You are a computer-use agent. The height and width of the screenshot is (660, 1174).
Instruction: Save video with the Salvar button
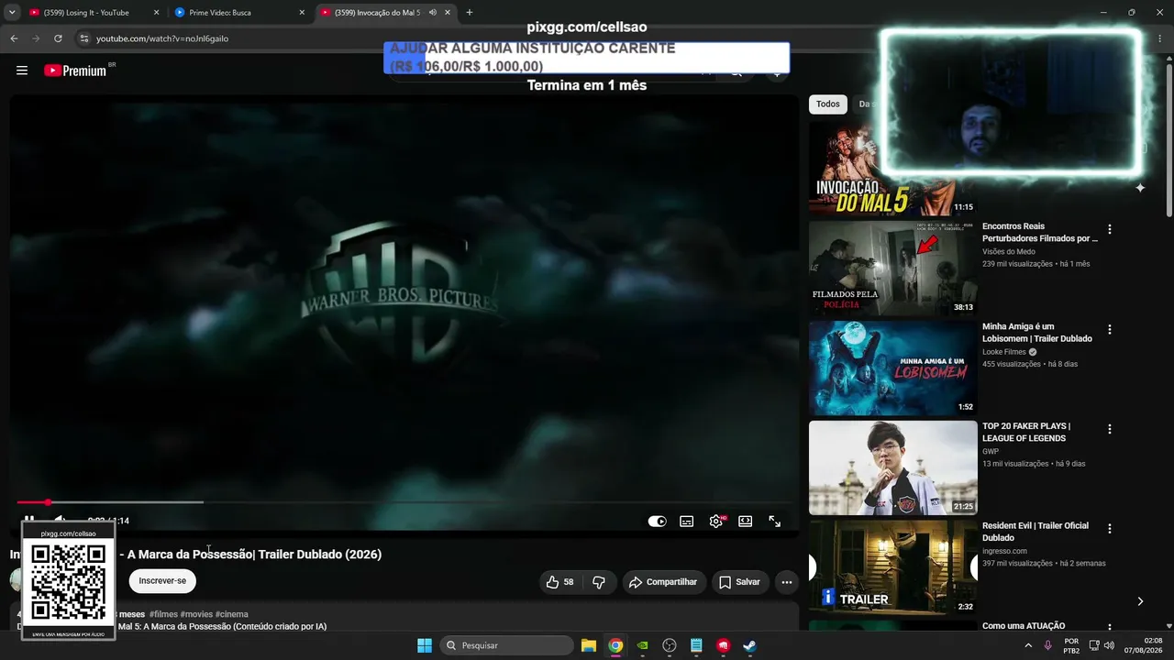tap(739, 582)
